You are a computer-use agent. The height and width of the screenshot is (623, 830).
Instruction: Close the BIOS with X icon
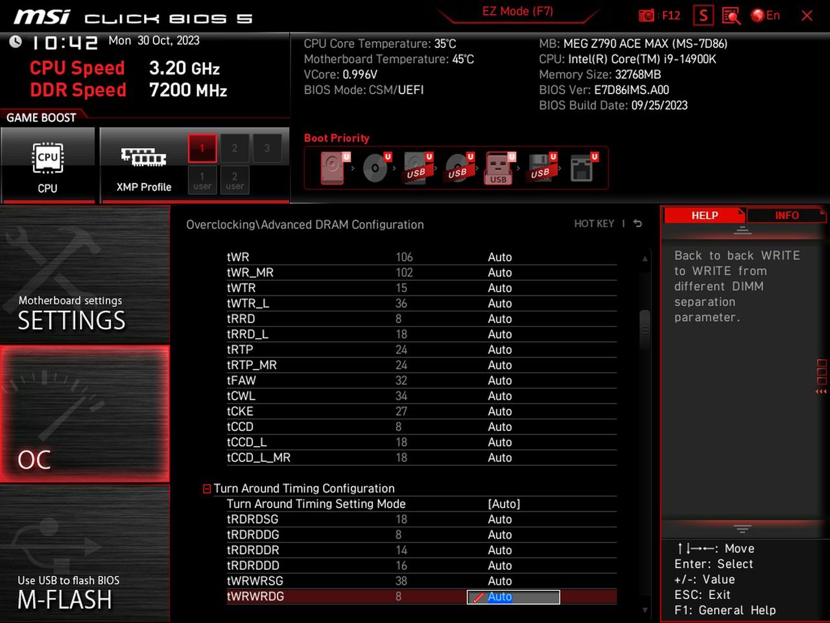pyautogui.click(x=807, y=16)
